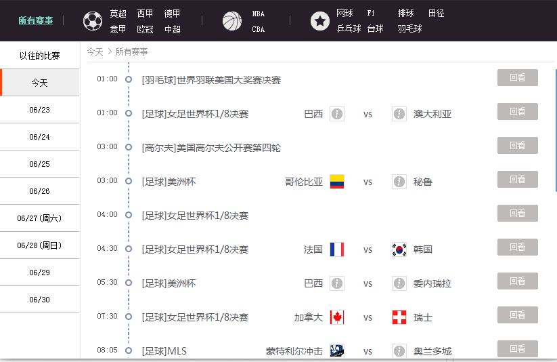Go to 乒乓球 category
Viewport: 557px width, 362px height.
click(349, 28)
